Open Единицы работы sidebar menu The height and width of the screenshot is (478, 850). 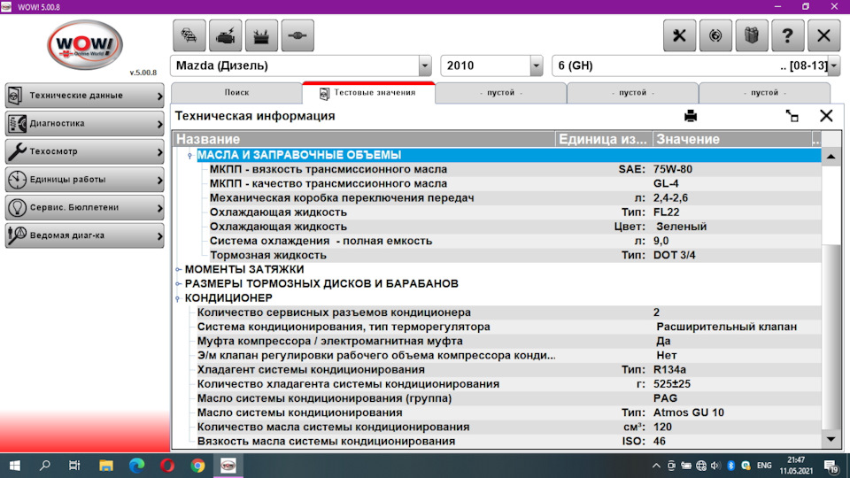pyautogui.click(x=85, y=180)
